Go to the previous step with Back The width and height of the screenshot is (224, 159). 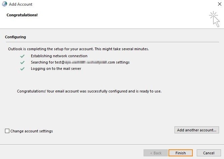(156, 153)
